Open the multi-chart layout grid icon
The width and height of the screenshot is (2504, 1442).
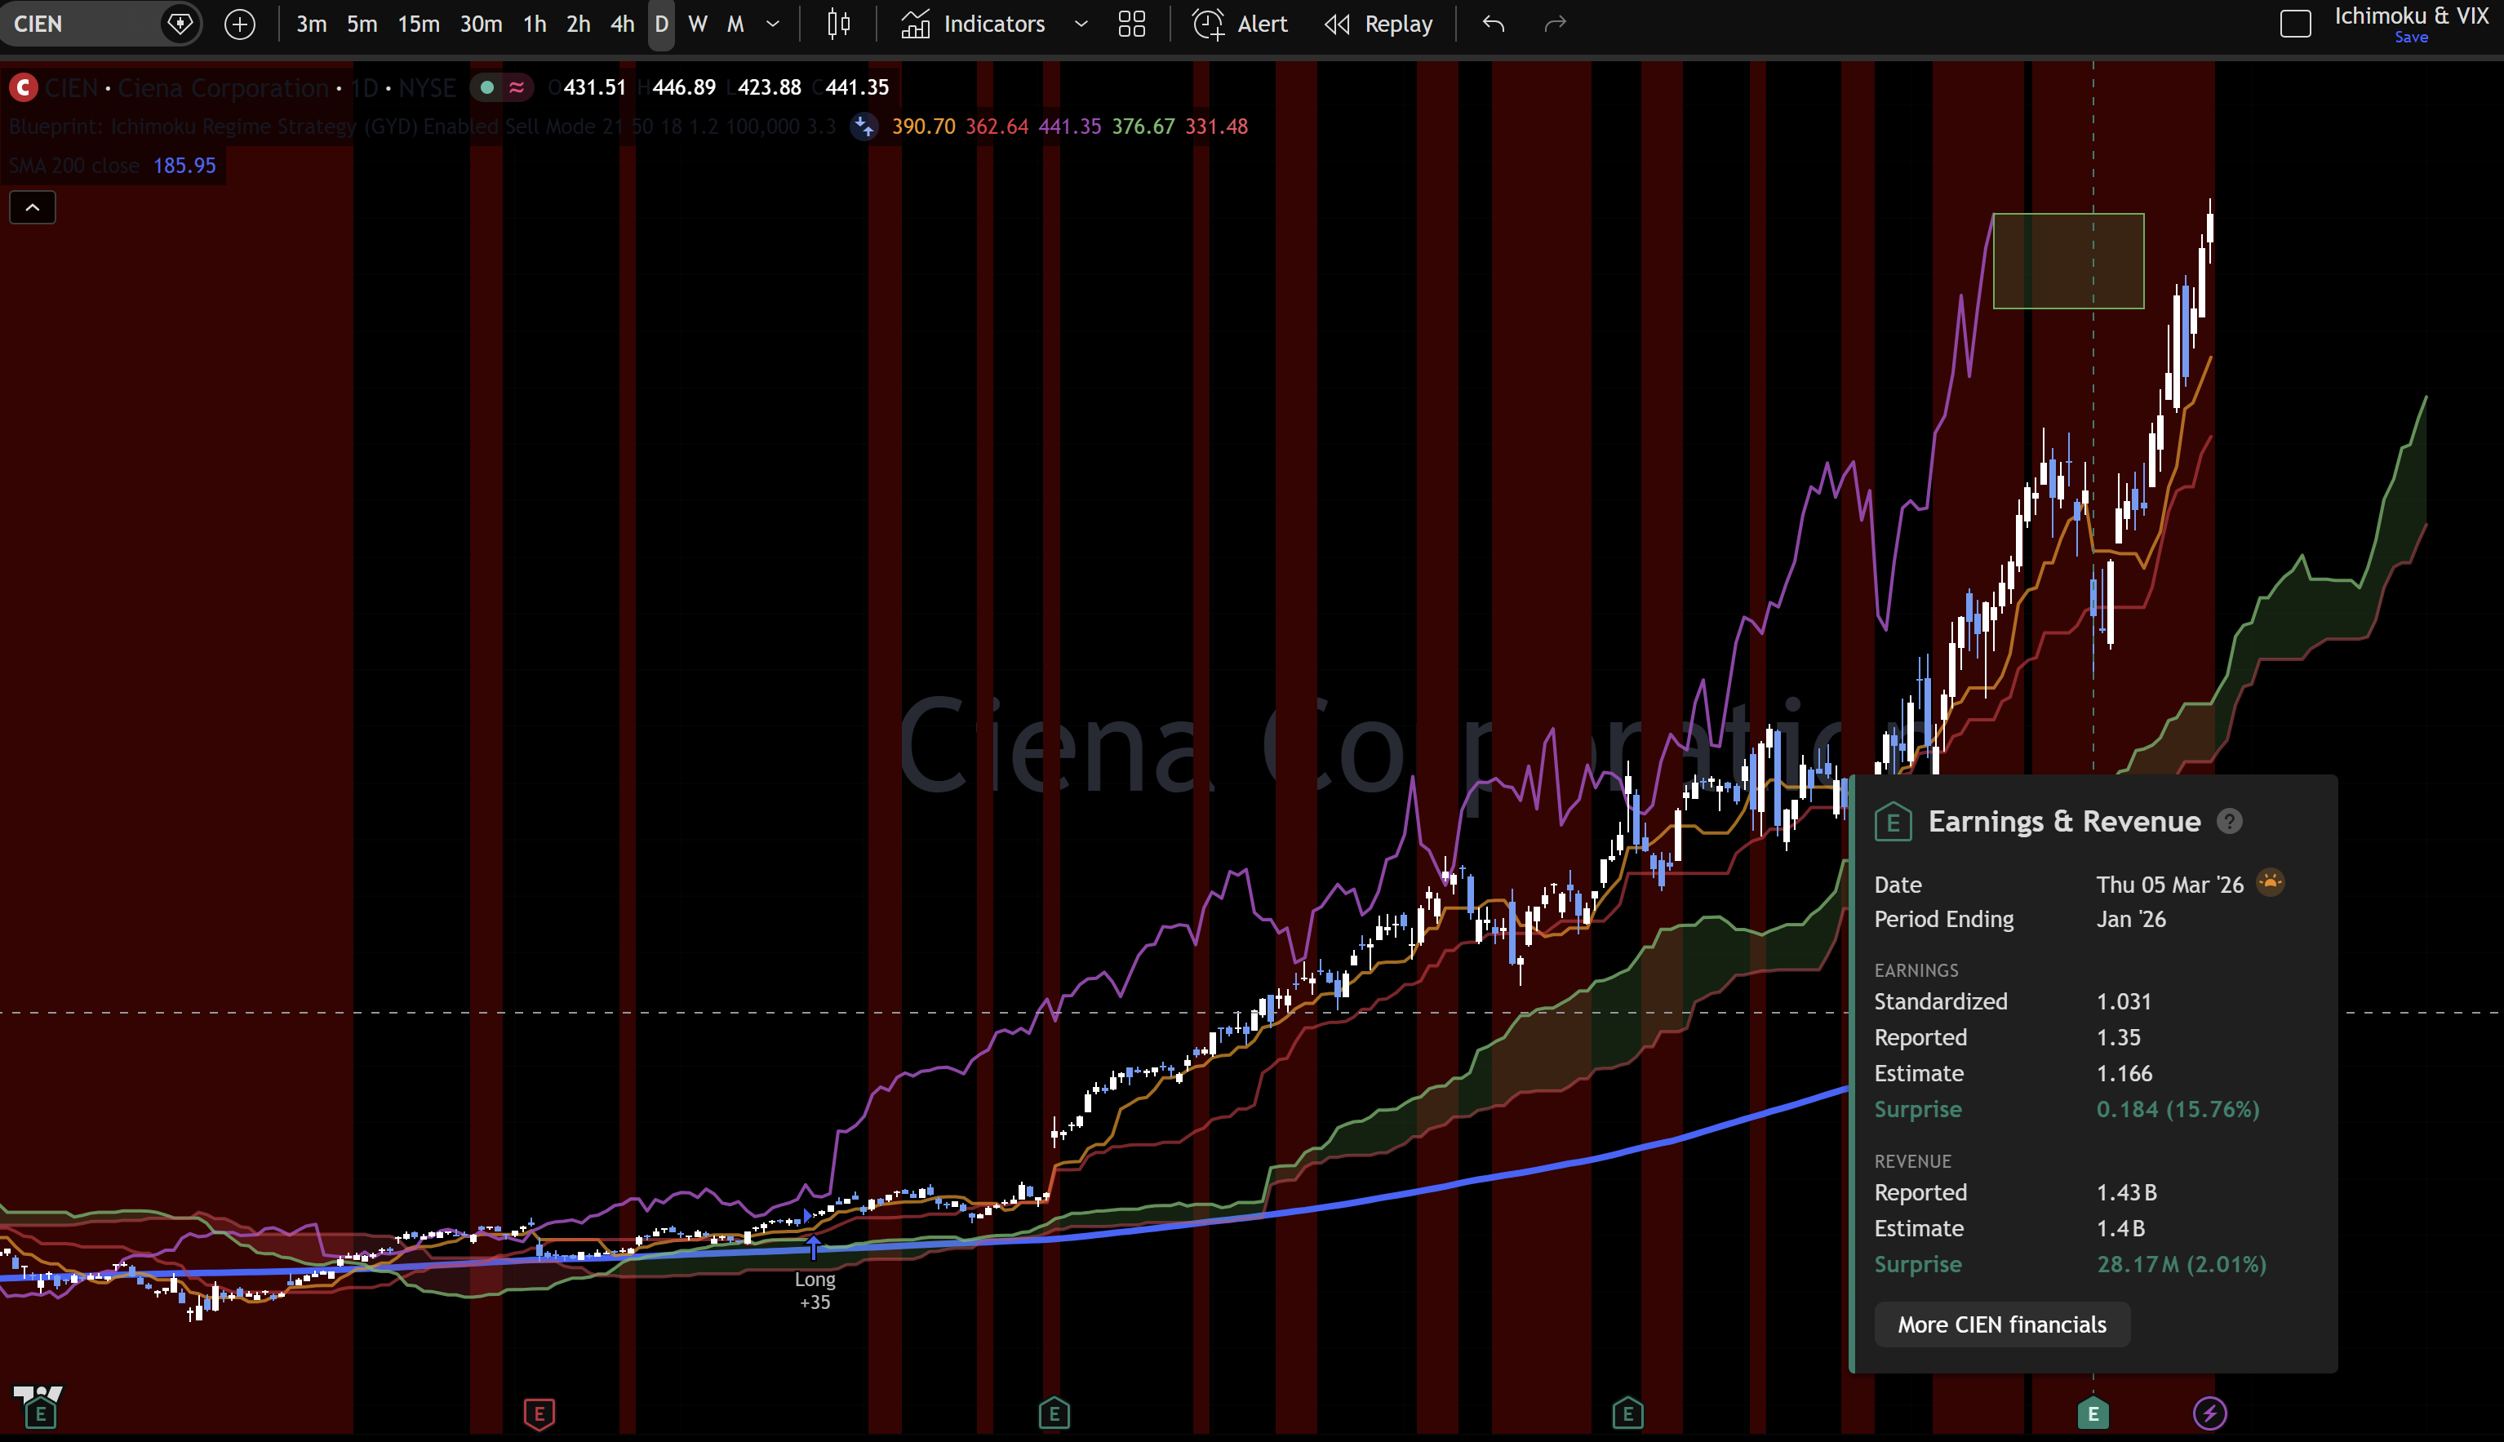coord(1132,24)
